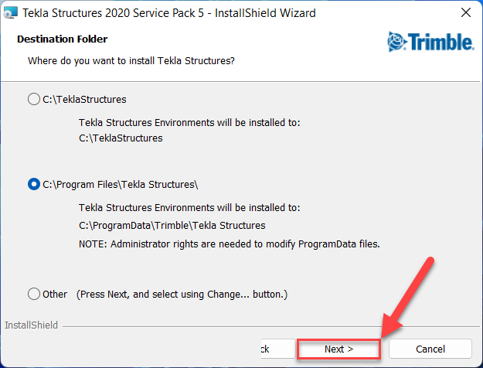Click the Cancel button

coord(430,349)
